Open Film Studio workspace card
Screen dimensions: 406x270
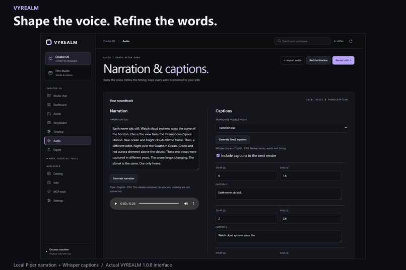[68, 73]
